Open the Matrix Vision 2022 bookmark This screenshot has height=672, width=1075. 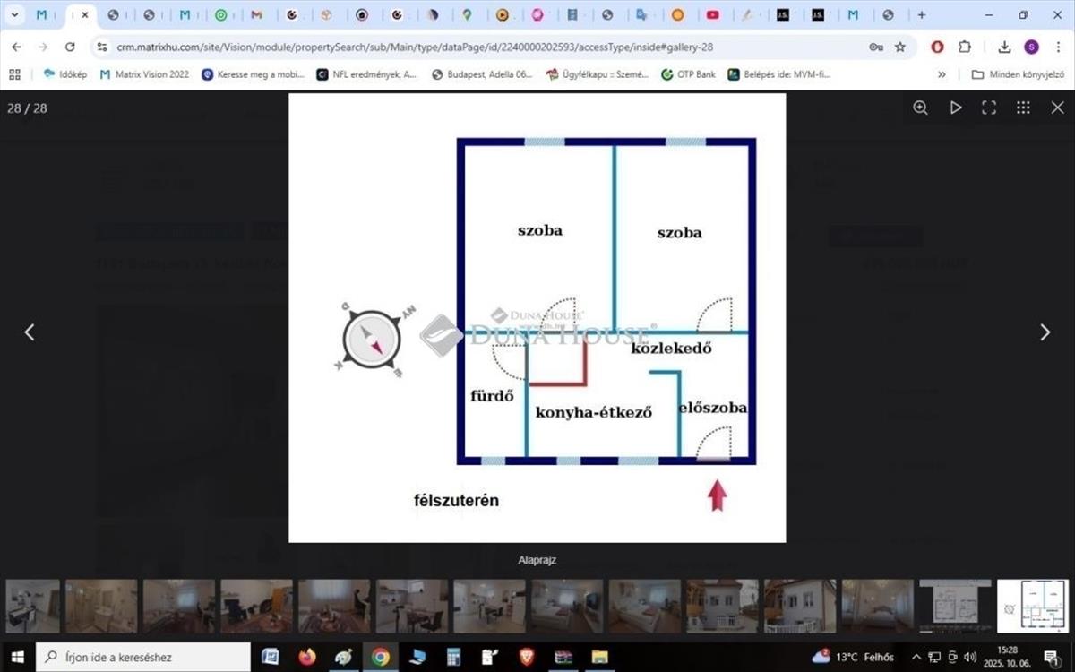pyautogui.click(x=143, y=74)
